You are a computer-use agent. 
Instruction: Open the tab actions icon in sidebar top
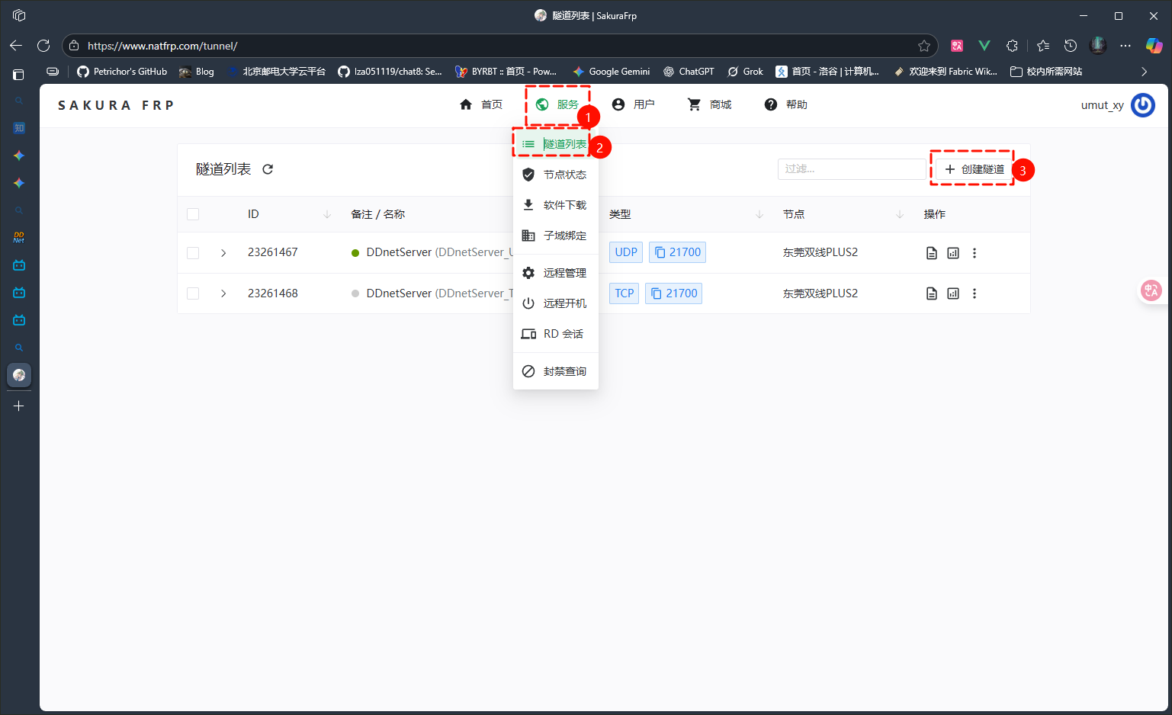point(19,75)
